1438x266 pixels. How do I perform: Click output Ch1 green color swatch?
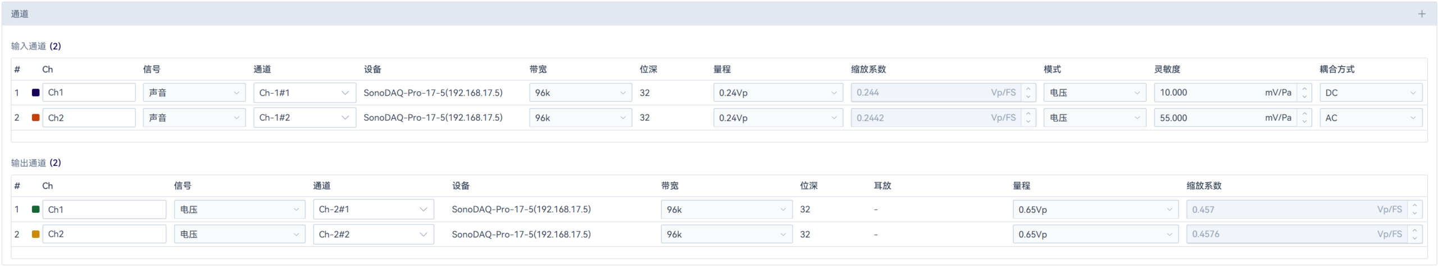coord(35,209)
